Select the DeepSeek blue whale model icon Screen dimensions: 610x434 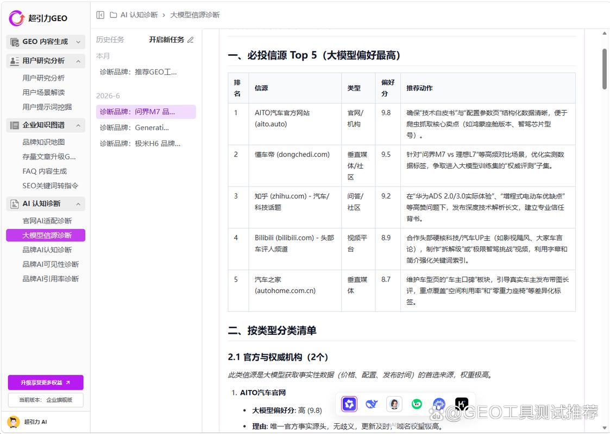pyautogui.click(x=372, y=404)
